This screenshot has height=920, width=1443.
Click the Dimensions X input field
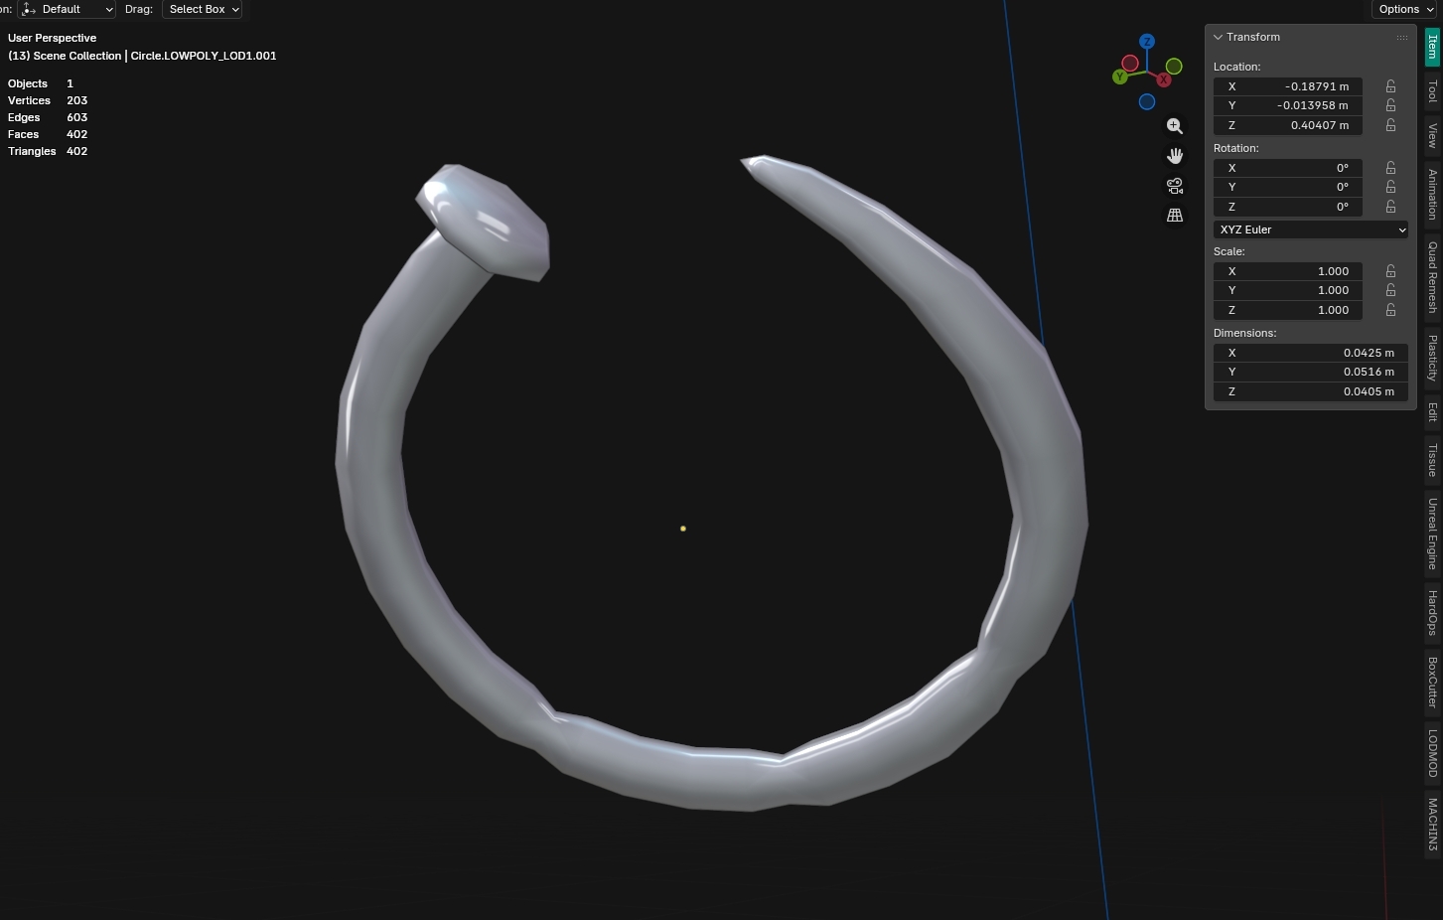coord(1310,353)
